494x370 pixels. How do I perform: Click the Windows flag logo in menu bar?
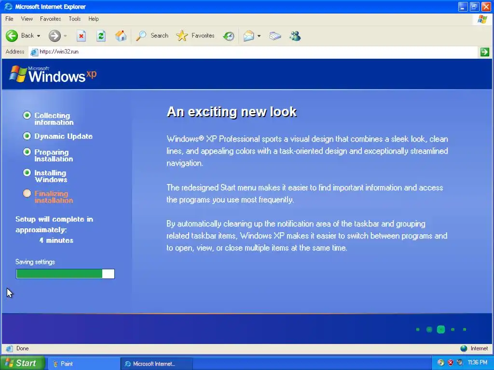click(482, 19)
